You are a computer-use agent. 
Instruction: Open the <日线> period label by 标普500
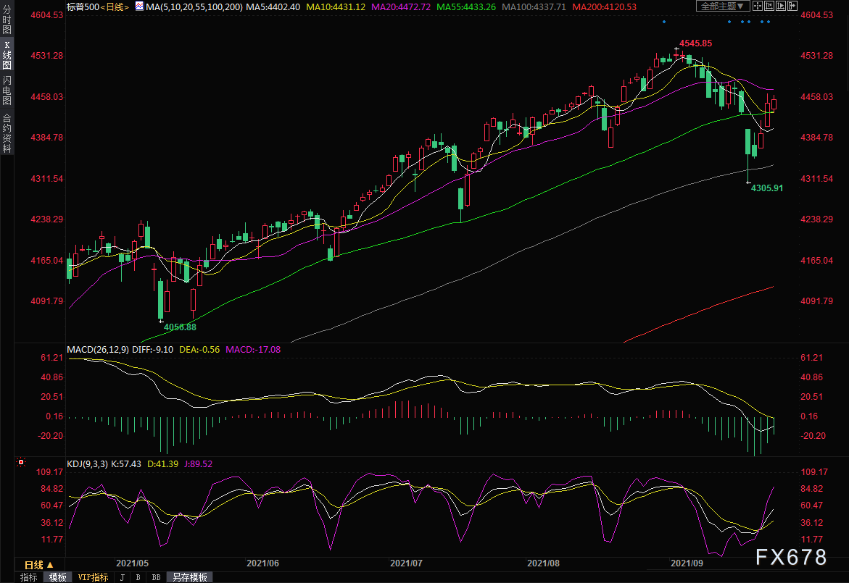(114, 7)
